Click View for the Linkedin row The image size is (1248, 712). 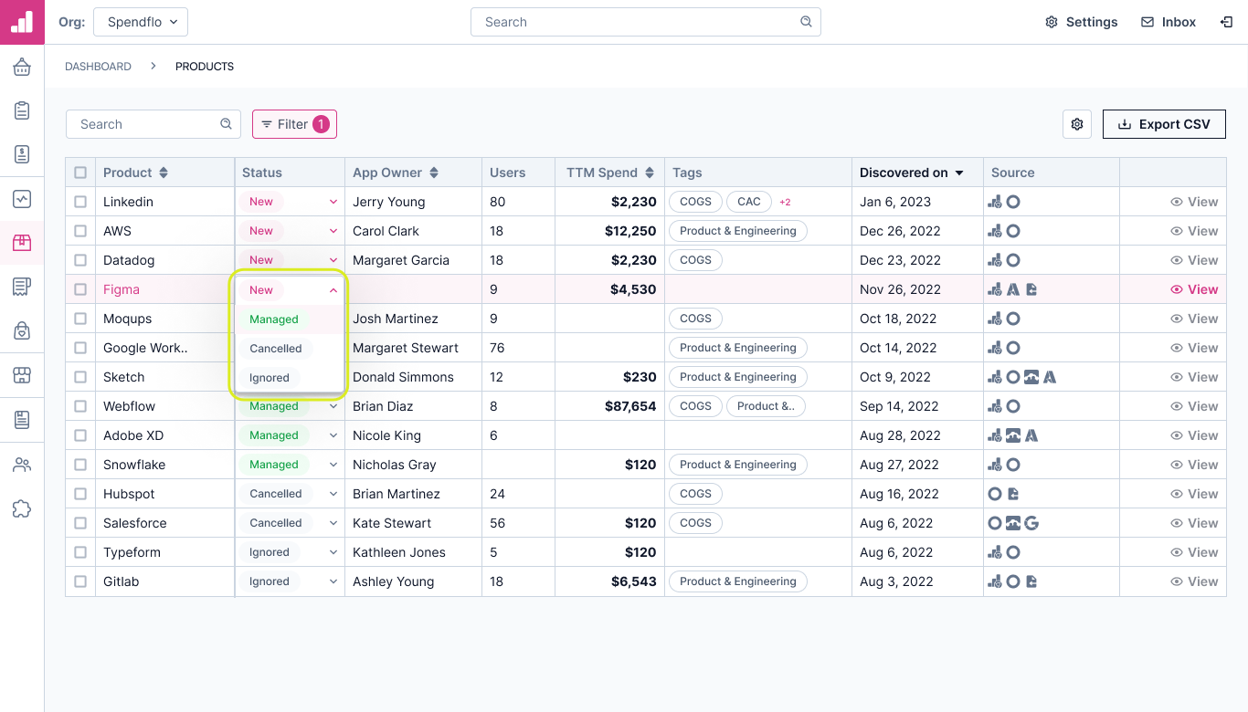coord(1194,202)
